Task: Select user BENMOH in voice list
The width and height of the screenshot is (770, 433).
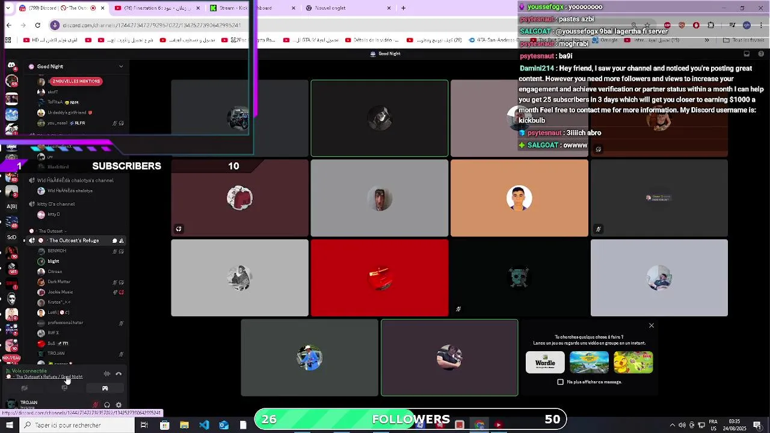Action: tap(57, 251)
